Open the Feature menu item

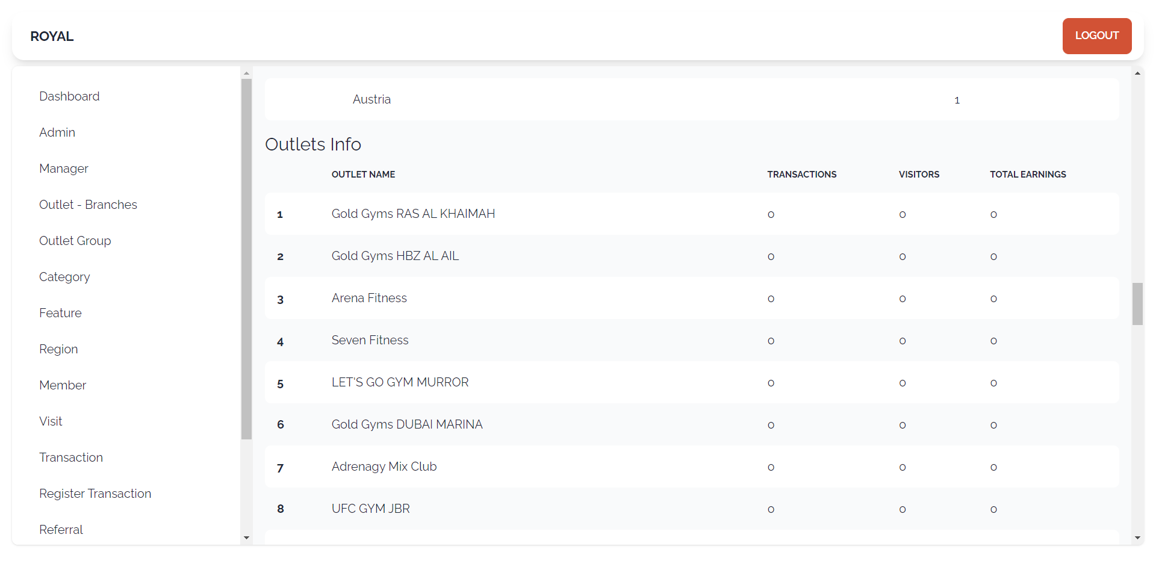point(60,313)
